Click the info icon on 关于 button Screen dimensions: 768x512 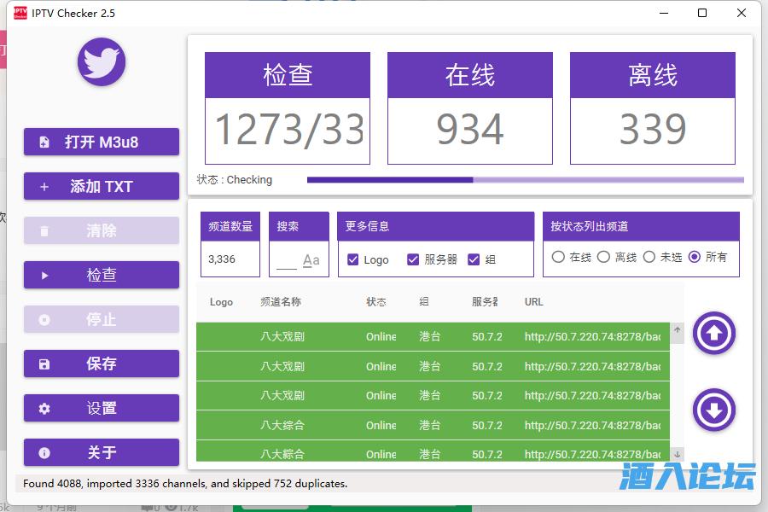coord(44,452)
